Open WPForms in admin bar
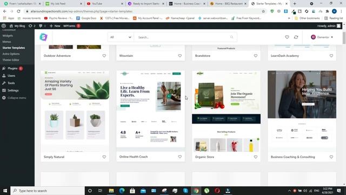The image size is (346, 195). tap(72, 26)
